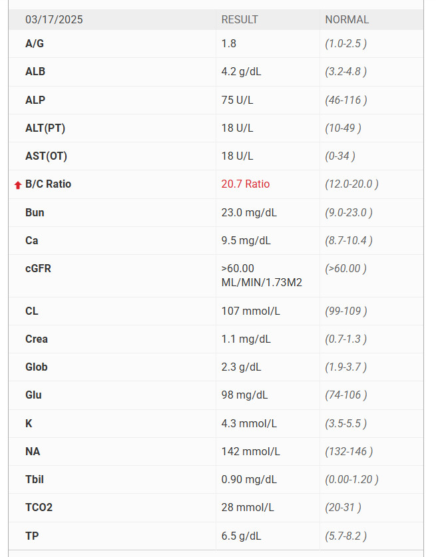The height and width of the screenshot is (557, 436).
Task: Click the K test label
Action: [29, 423]
